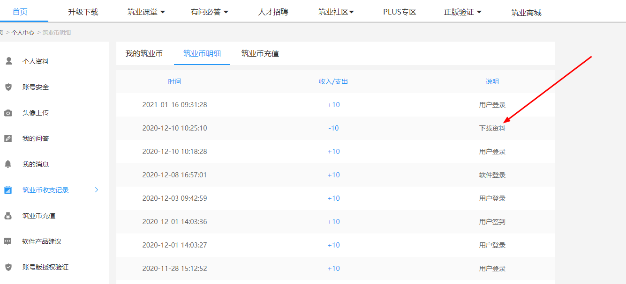Screen dimensions: 626x284
Task: Select the 筑业币明细 tab
Action: click(202, 53)
